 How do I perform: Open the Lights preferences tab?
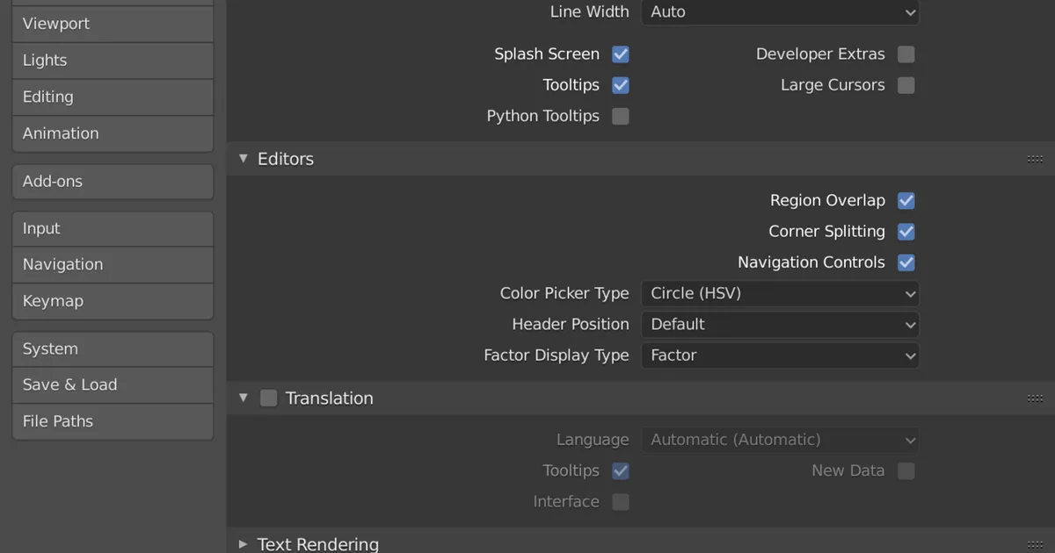(x=113, y=61)
